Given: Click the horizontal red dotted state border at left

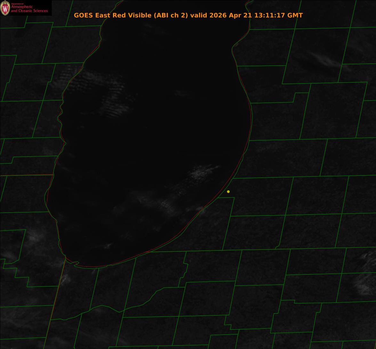Looking at the screenshot, I should coord(26,175).
